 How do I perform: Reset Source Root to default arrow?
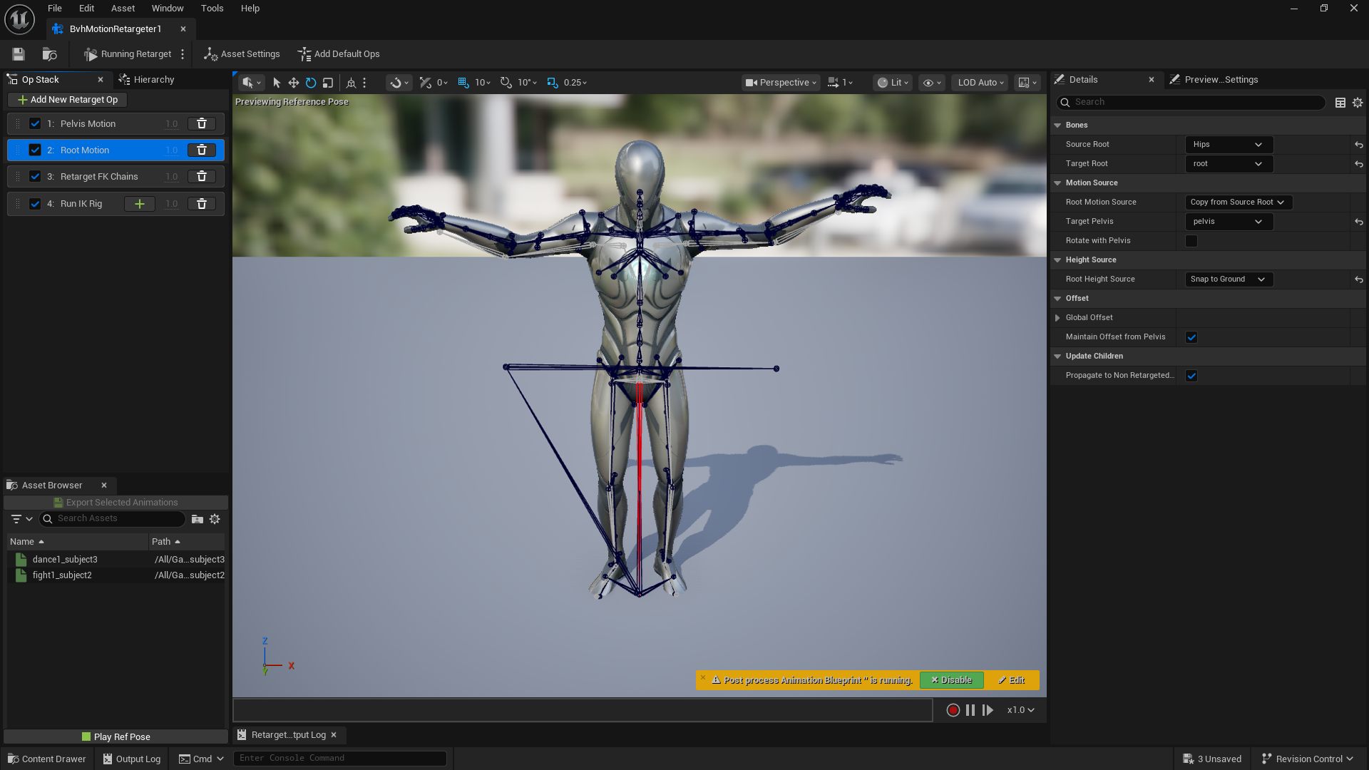click(1359, 145)
